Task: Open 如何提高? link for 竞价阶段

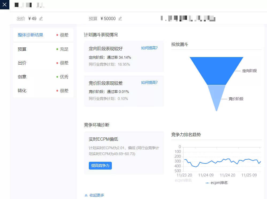Action: click(149, 82)
